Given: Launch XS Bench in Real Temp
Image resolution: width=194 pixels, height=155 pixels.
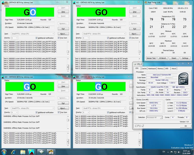Looking at the screenshot, I should click(x=162, y=58).
